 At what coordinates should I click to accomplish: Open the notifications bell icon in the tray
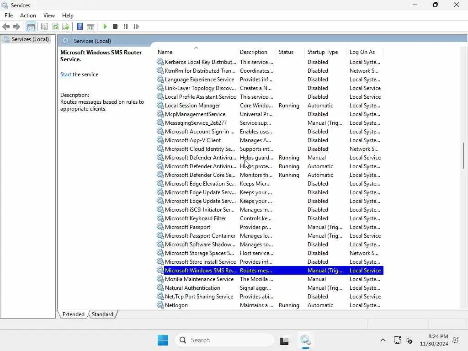click(x=456, y=340)
